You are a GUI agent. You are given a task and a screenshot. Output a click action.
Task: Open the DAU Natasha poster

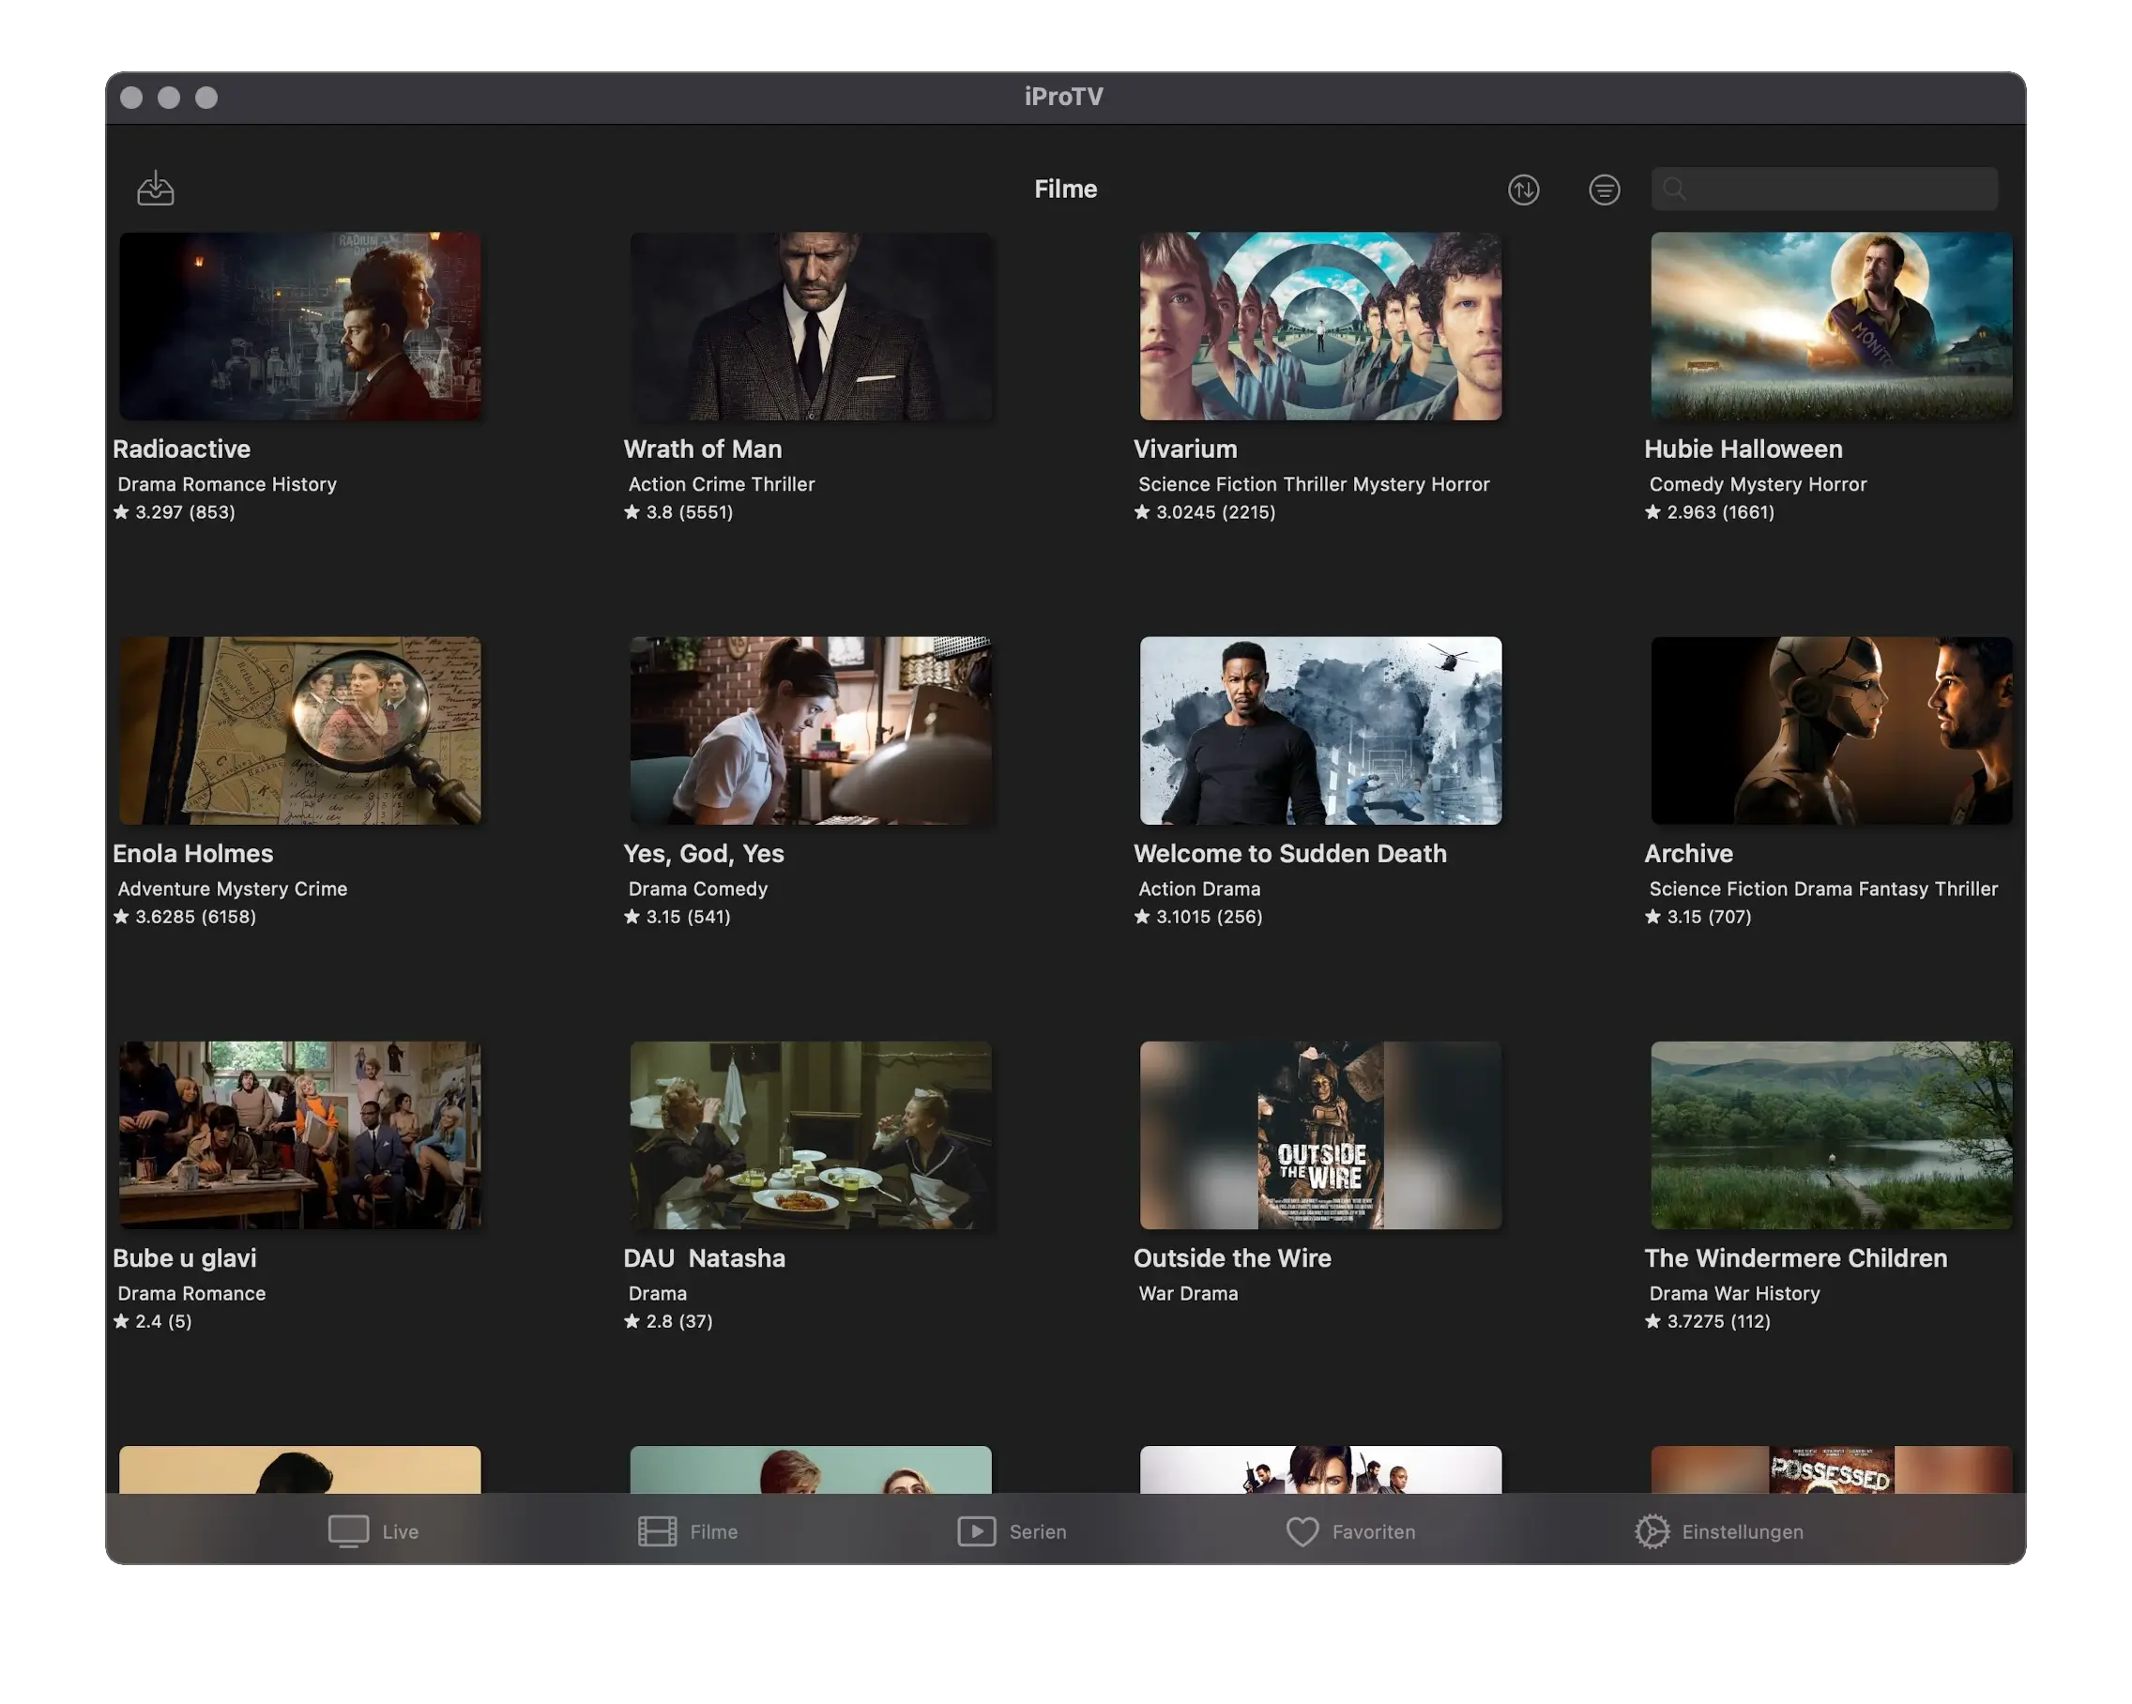[x=811, y=1134]
